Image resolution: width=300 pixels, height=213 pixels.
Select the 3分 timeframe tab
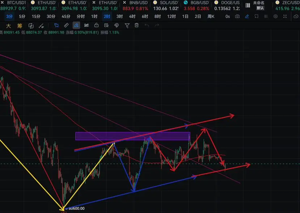[x=9, y=16]
